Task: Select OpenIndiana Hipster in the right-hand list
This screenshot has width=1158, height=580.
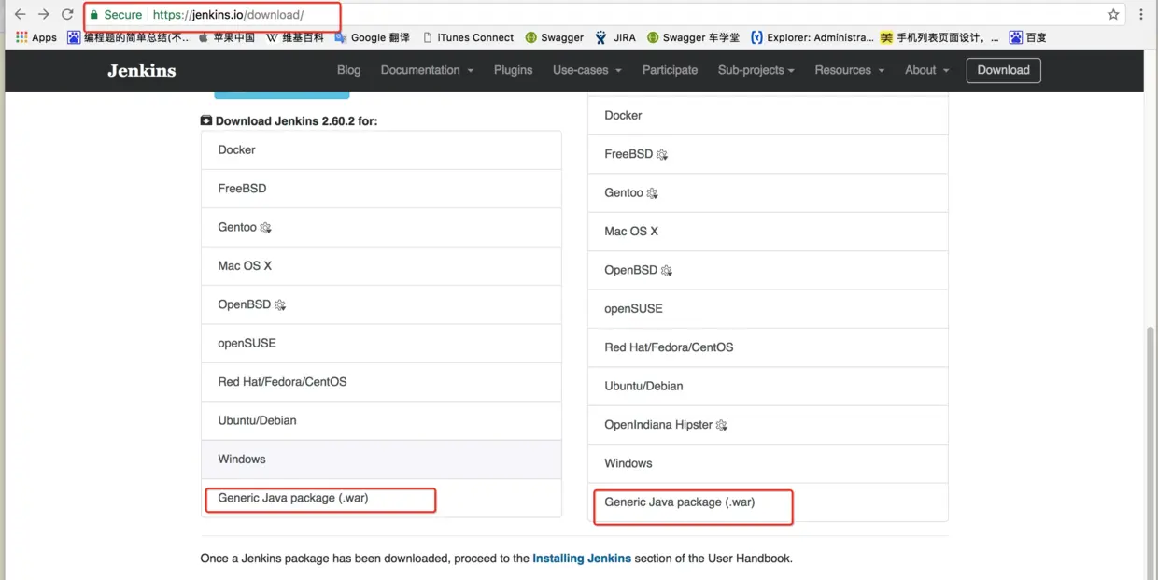Action: [768, 425]
